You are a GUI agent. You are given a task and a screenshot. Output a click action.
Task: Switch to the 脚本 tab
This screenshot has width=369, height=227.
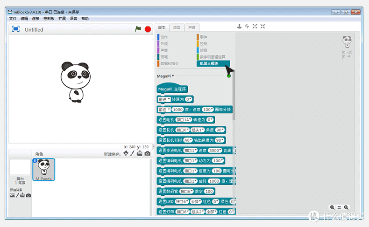(x=162, y=28)
